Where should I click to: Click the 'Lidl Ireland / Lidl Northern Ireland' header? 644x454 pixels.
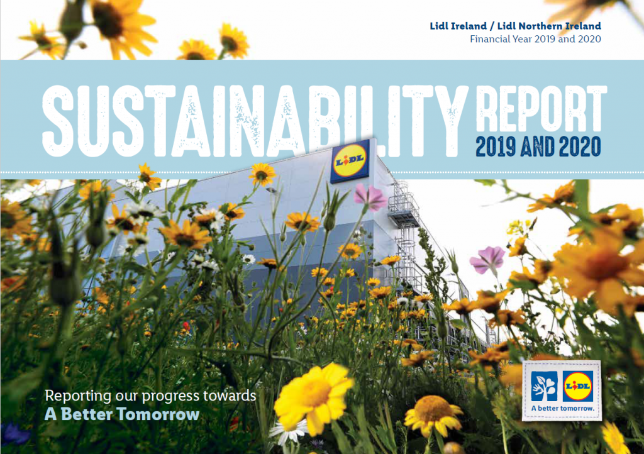click(516, 26)
